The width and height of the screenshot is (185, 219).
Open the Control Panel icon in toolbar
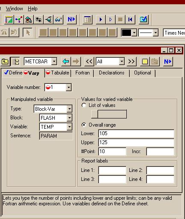87,19
